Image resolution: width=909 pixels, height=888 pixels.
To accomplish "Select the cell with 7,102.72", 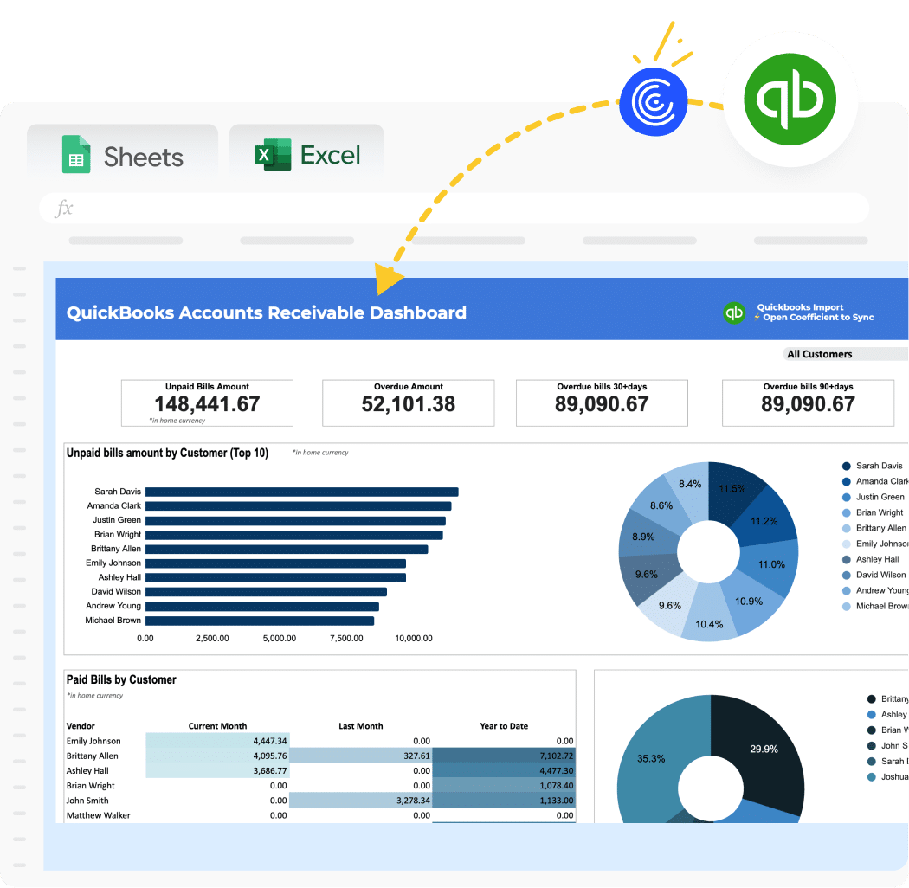I will [x=504, y=756].
